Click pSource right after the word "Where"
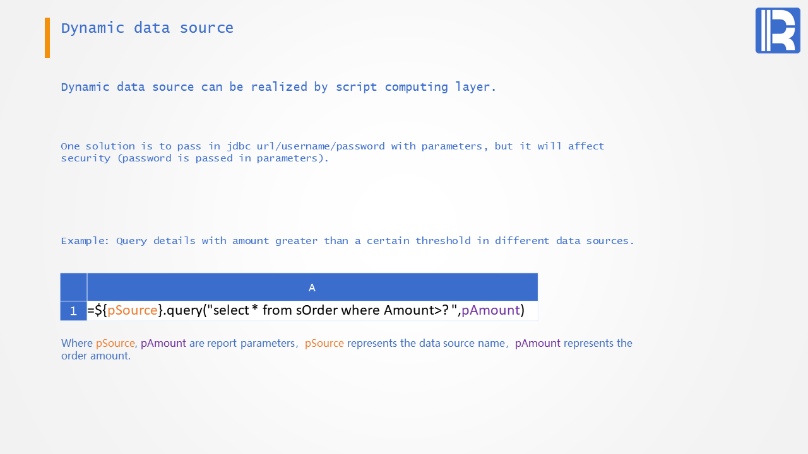808x454 pixels. (115, 344)
